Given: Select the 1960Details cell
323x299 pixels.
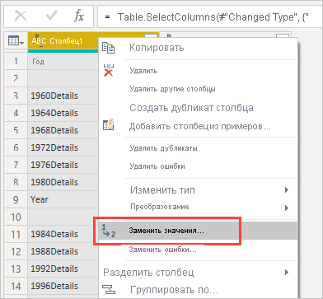Looking at the screenshot, I should pos(63,96).
